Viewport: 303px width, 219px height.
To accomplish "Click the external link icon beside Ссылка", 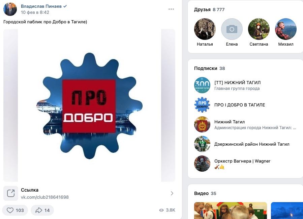I will 11,193.
